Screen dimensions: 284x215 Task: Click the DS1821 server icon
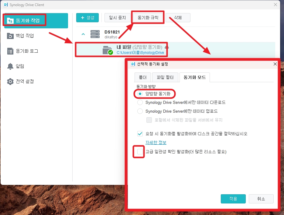(x=95, y=34)
